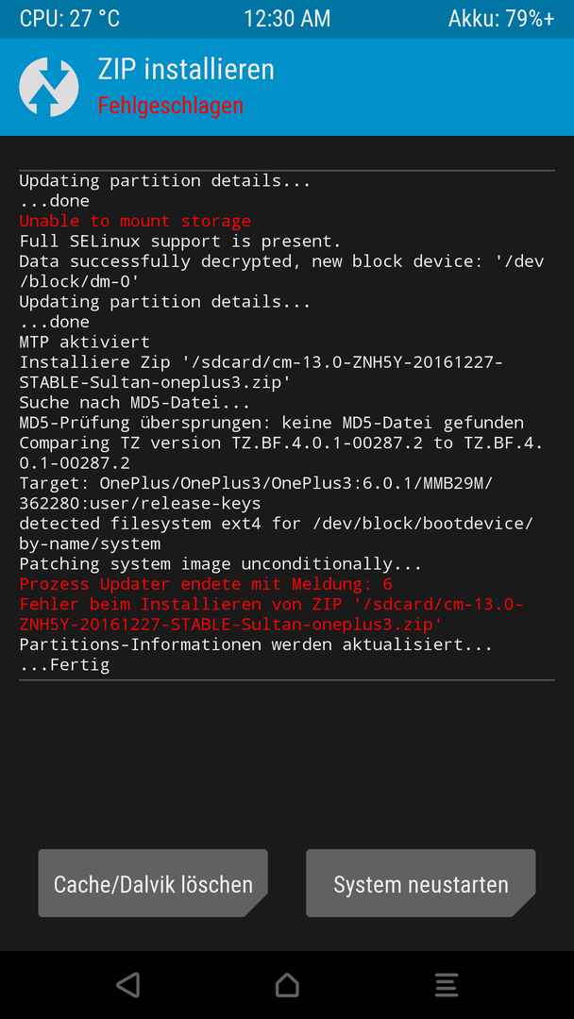Image resolution: width=574 pixels, height=1019 pixels.
Task: Tap the back triangle navigation icon
Action: [128, 984]
